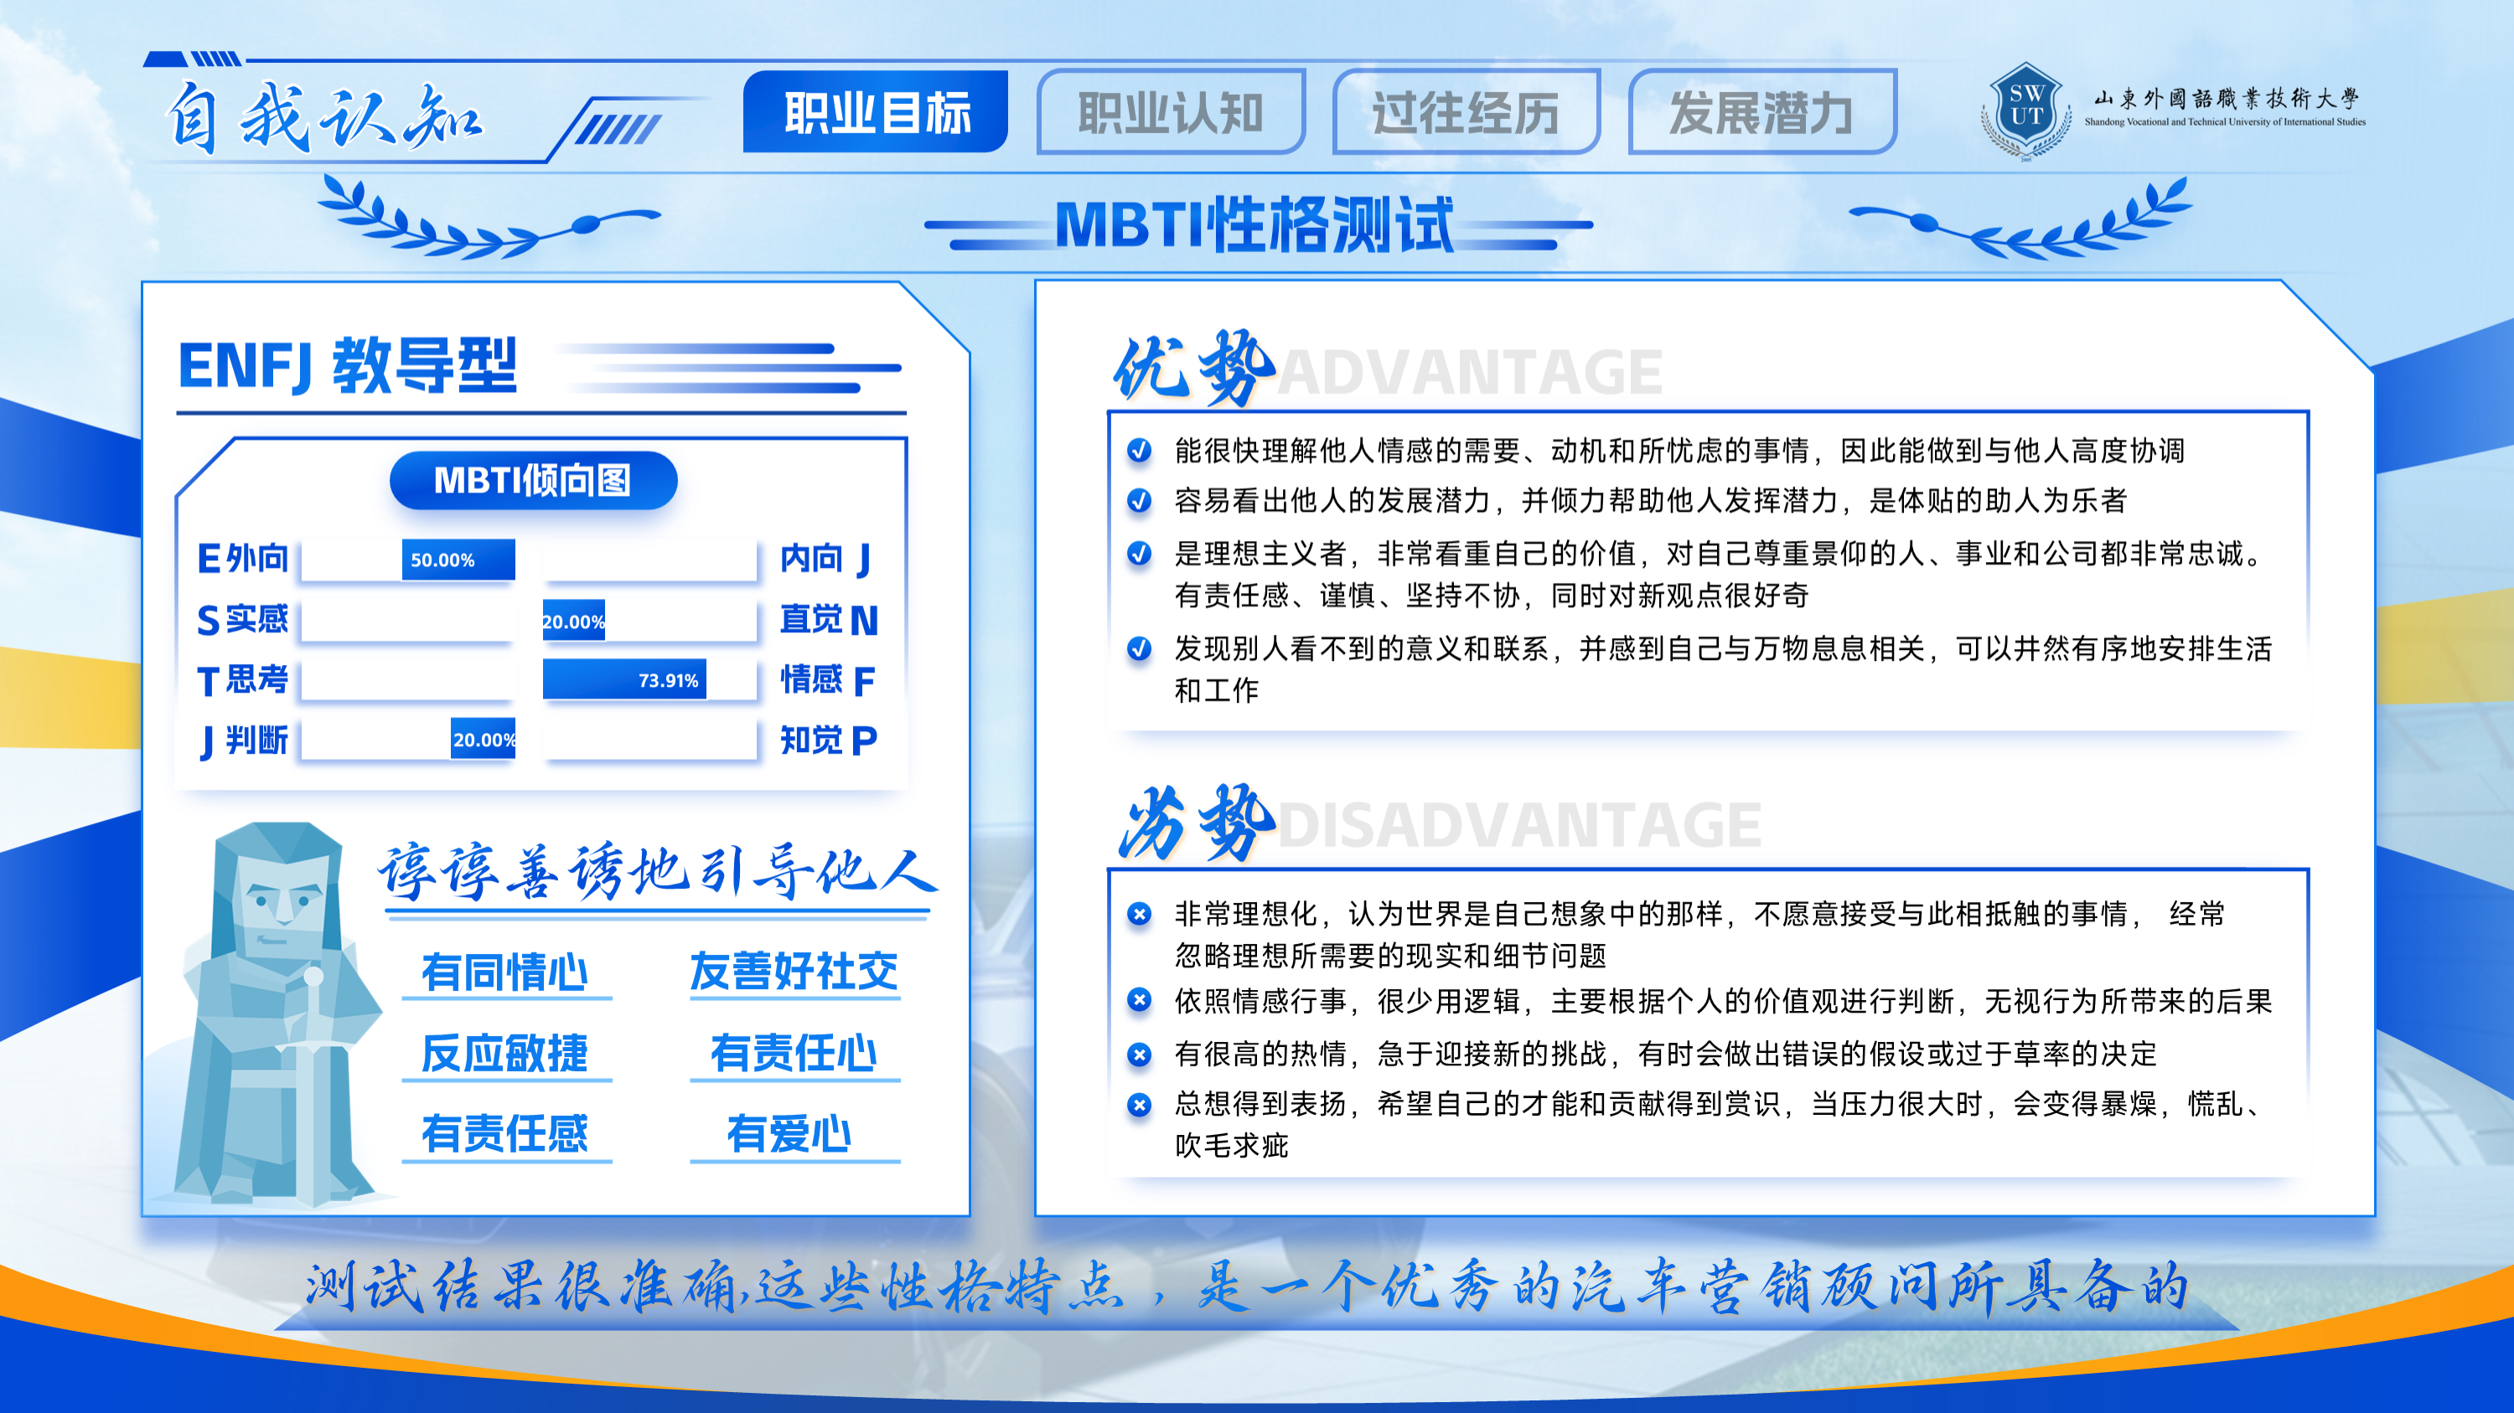Viewport: 2514px width, 1413px height.
Task: Click cross icon beside 非常理想化
Action: point(1139,914)
